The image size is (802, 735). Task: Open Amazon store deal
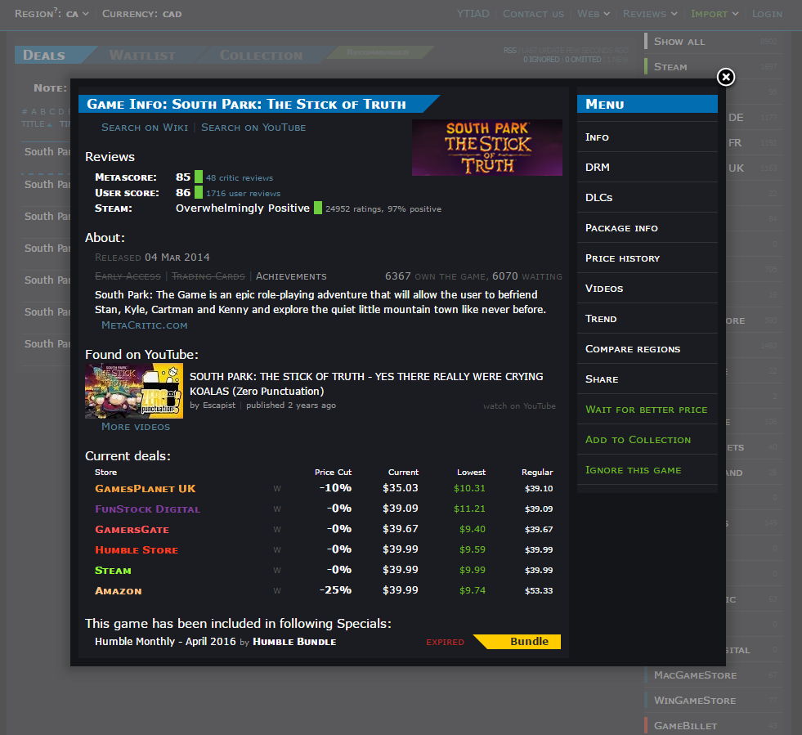119,591
